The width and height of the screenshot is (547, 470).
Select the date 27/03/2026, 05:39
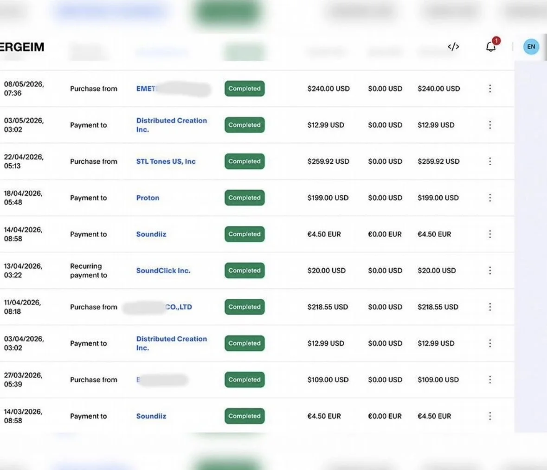(x=23, y=380)
